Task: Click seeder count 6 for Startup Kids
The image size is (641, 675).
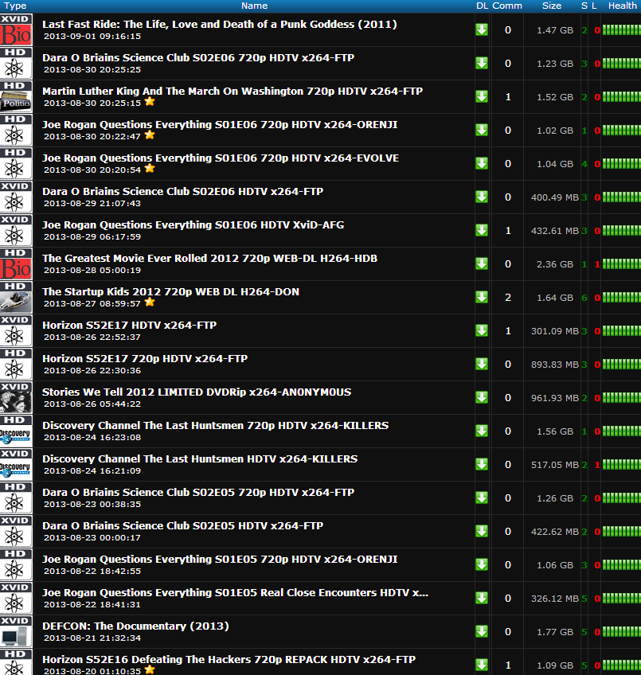Action: (584, 298)
